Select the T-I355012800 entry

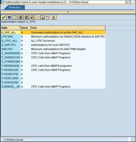tap(11, 78)
